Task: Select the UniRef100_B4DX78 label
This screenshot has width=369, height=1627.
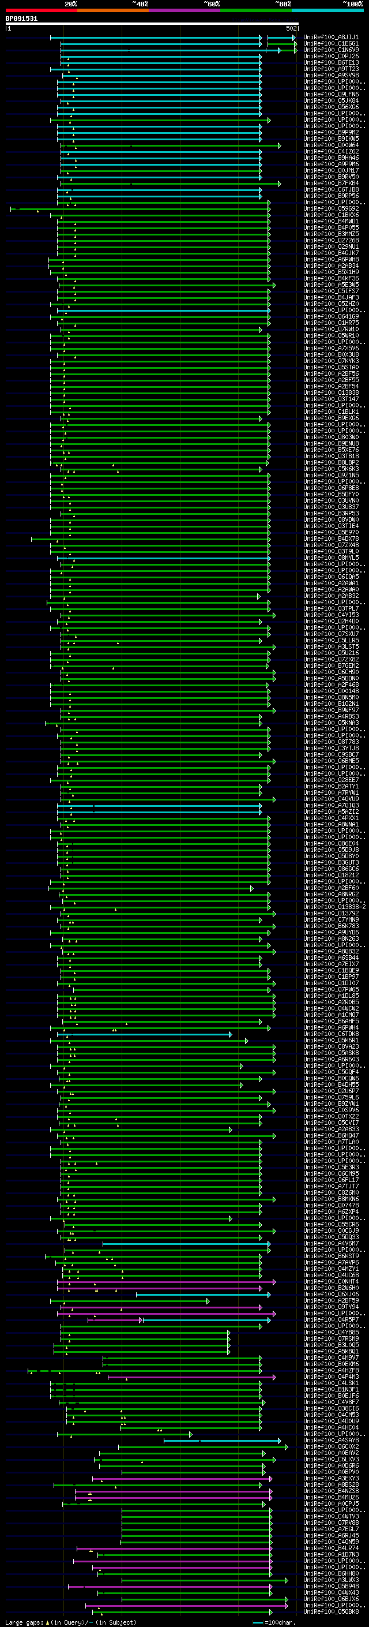Action: [330, 538]
